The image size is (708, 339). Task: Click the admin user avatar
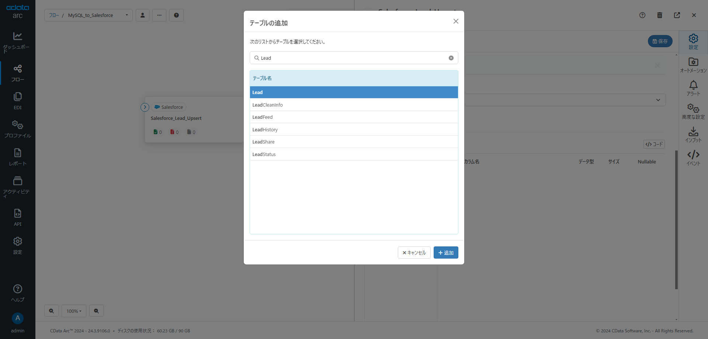17,318
